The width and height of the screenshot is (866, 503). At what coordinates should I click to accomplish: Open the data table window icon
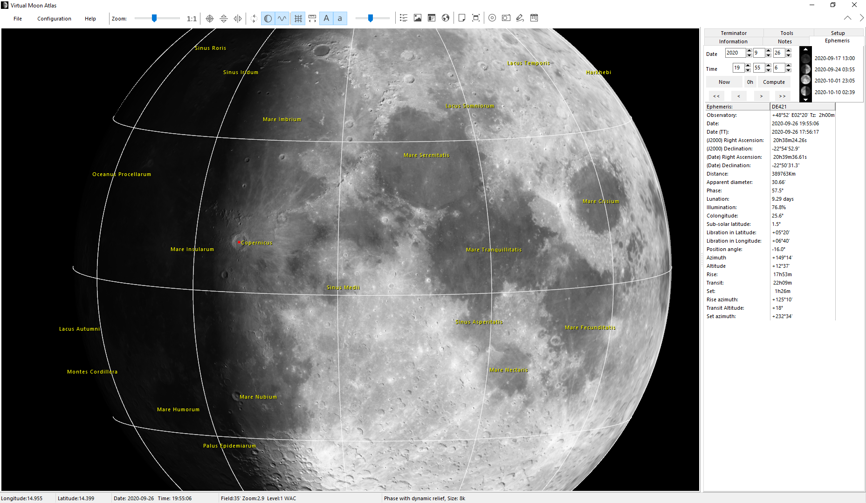[432, 18]
